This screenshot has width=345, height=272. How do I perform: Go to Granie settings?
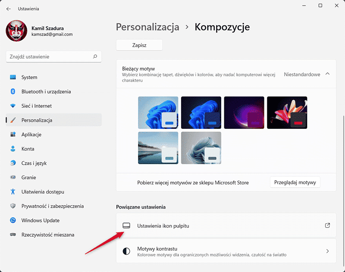[53, 177]
